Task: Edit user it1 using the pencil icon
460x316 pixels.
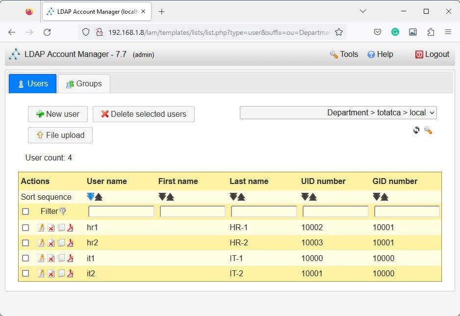Action: (x=41, y=258)
